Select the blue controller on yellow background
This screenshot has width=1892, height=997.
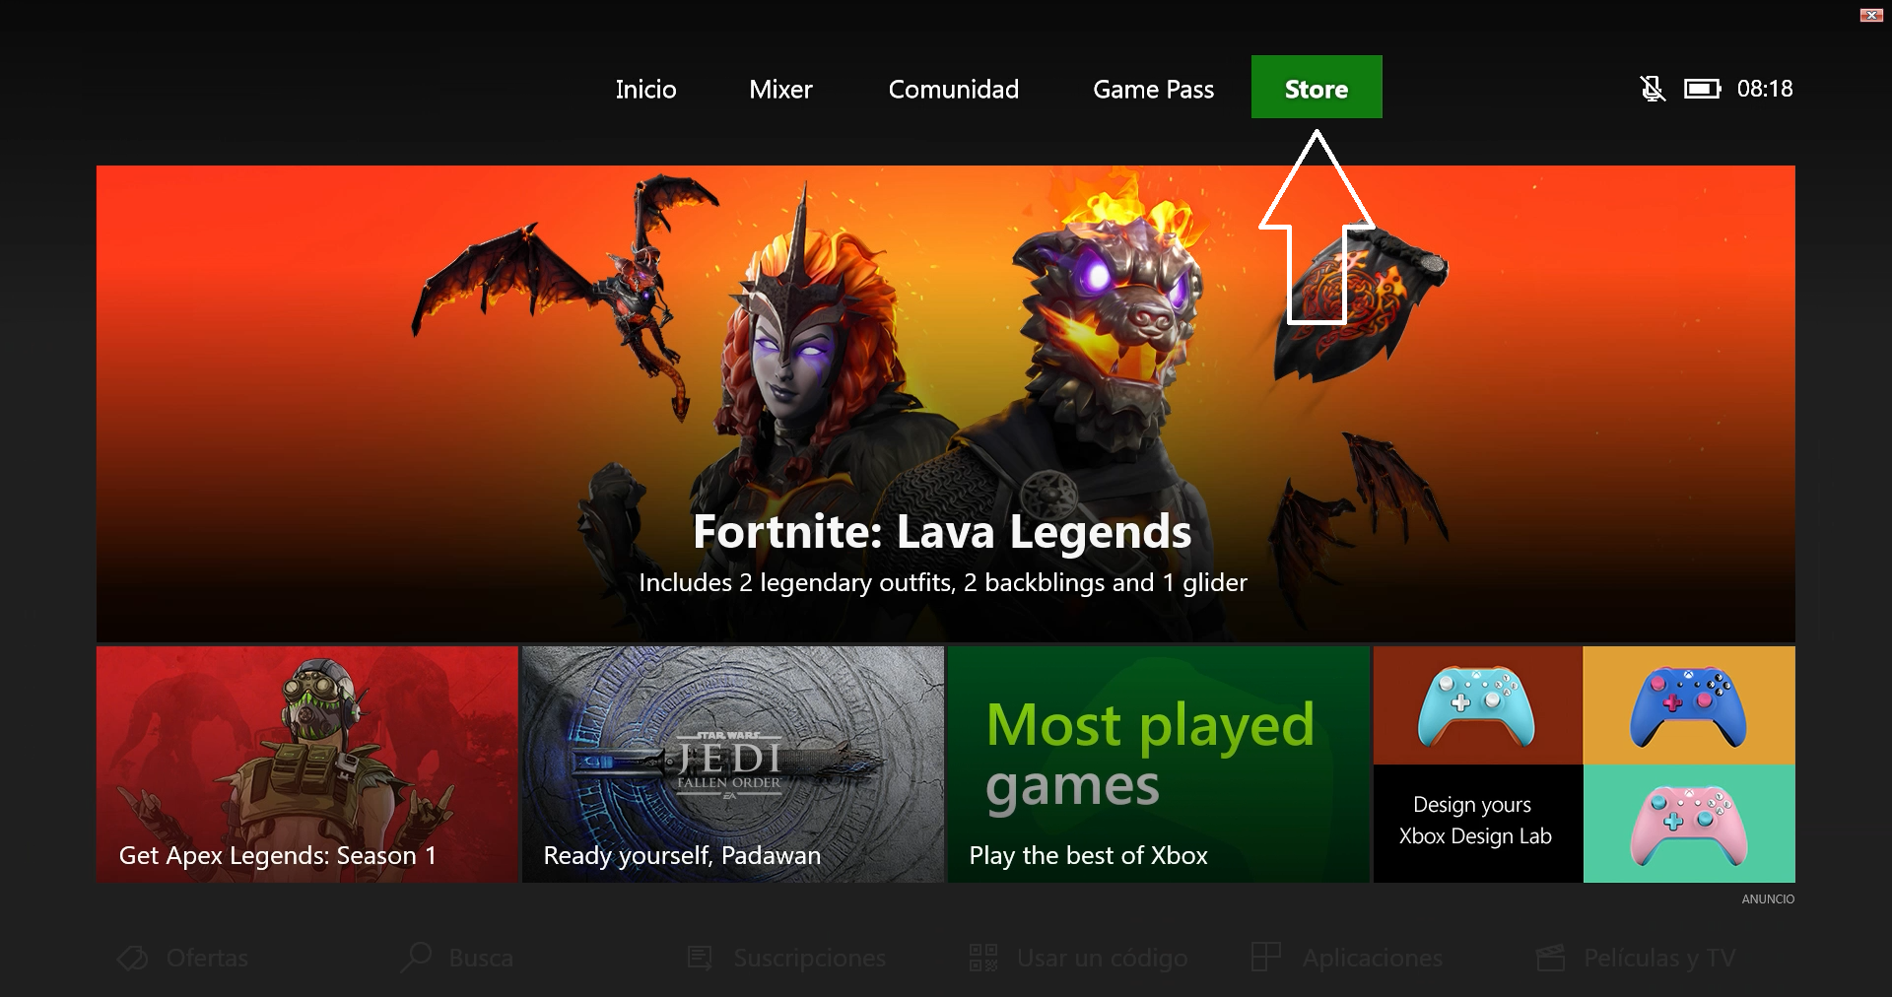click(x=1689, y=705)
